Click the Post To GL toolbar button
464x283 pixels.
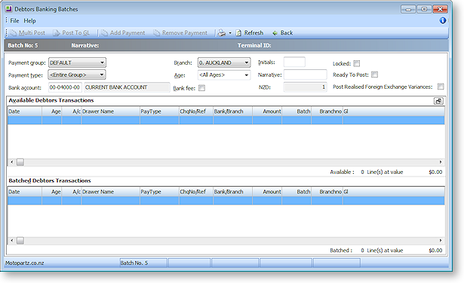[71, 33]
